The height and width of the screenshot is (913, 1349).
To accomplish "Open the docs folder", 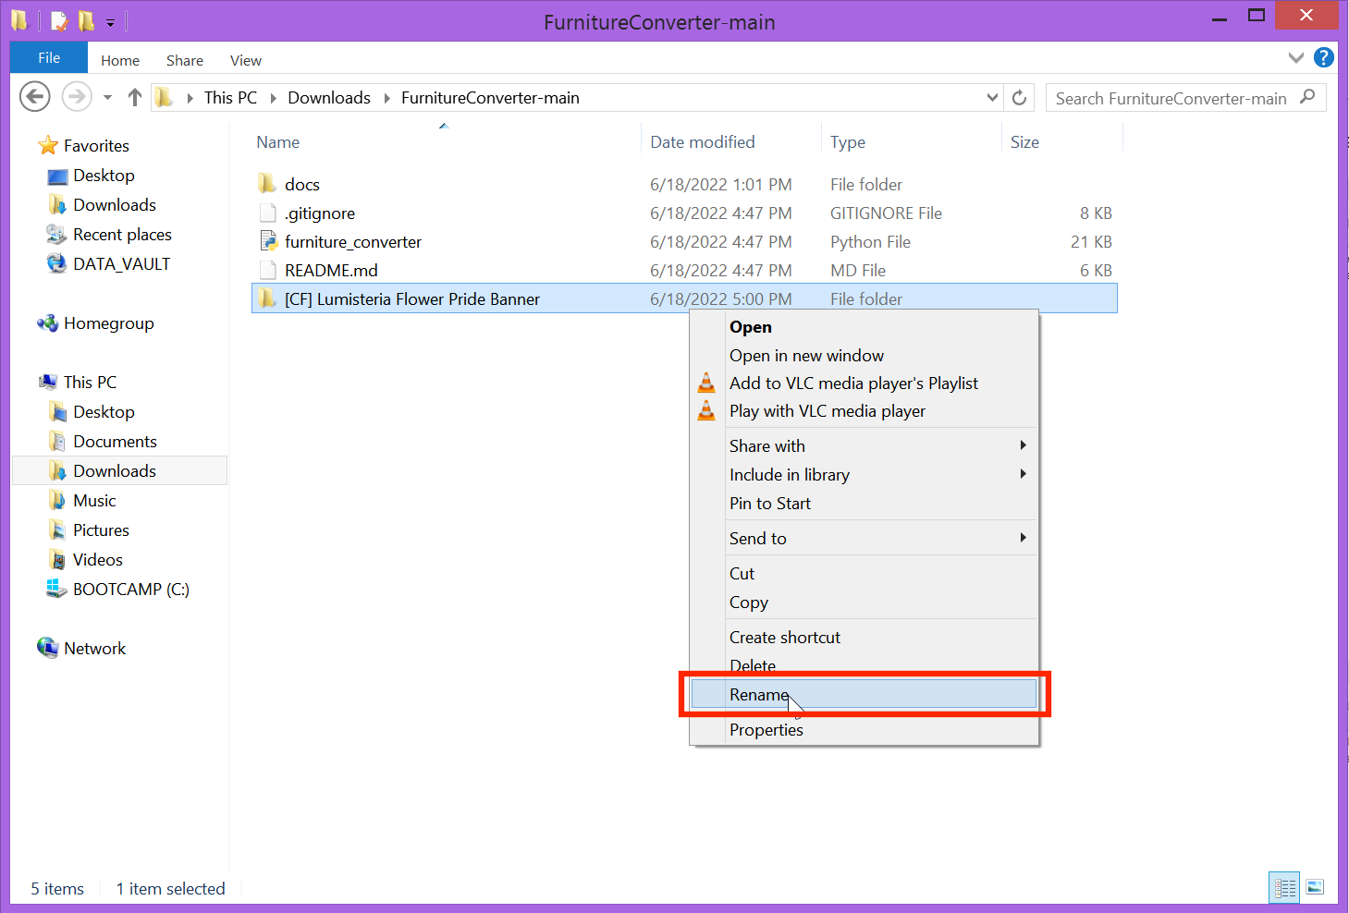I will [302, 184].
